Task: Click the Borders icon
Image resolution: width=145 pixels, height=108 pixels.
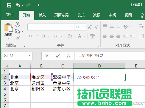Action: [x=56, y=36]
